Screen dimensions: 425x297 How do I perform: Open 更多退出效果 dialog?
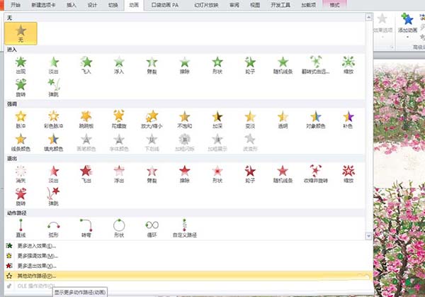tap(37, 266)
